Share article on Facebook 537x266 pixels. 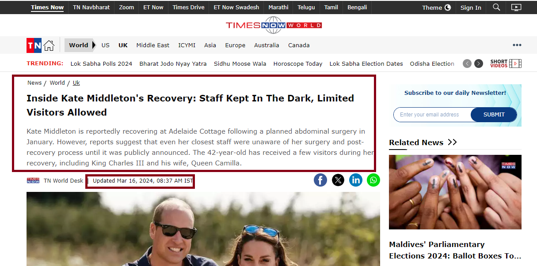point(320,180)
